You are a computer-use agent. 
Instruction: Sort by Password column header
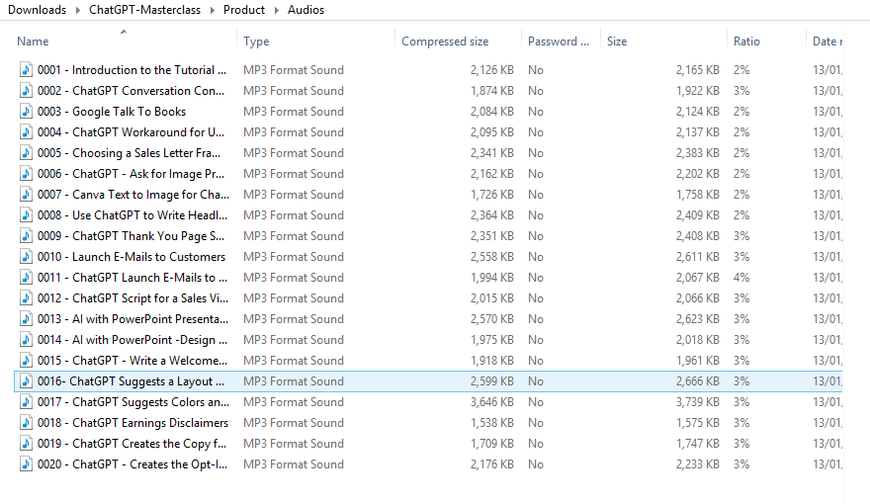pyautogui.click(x=559, y=42)
